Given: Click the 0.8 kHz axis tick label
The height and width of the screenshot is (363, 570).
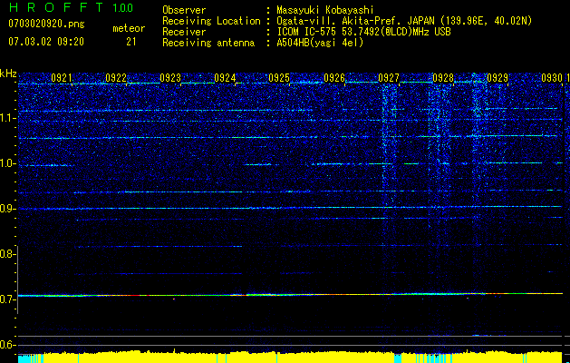Looking at the screenshot, I should (7, 254).
